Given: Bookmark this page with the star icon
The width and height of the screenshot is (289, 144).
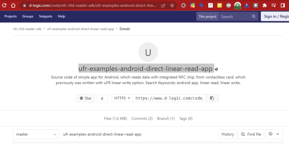Looking at the screenshot, I should coord(172,5).
